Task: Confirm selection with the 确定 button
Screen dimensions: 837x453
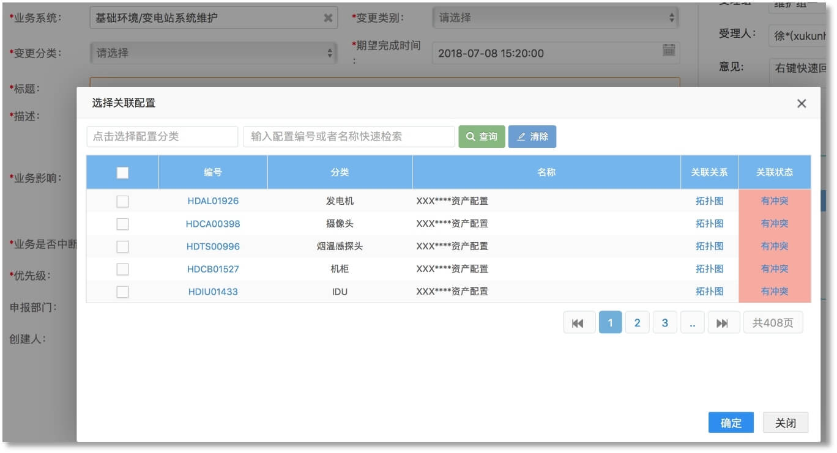Action: click(x=731, y=422)
